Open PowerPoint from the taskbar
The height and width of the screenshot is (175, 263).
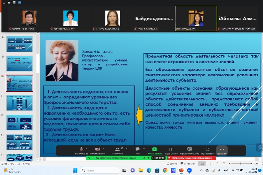pos(181,170)
